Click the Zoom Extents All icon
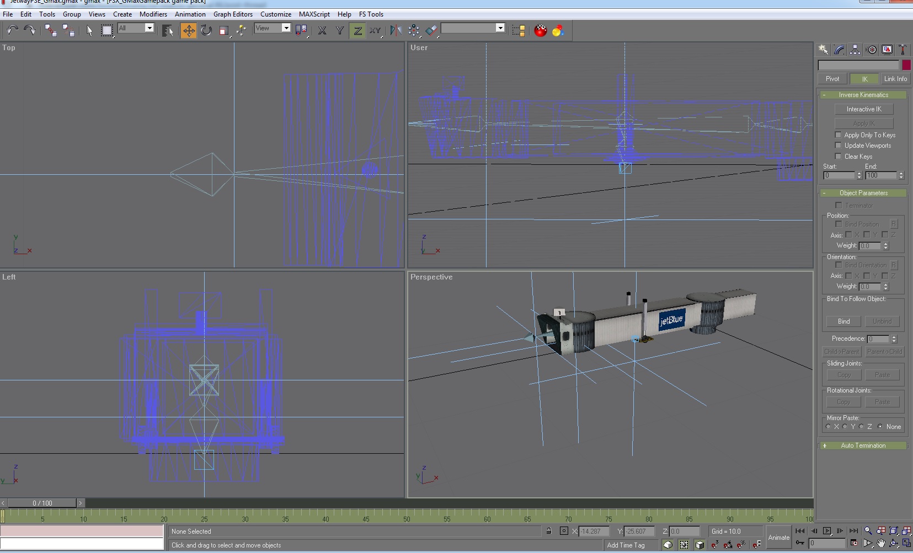This screenshot has width=913, height=553. [x=907, y=531]
